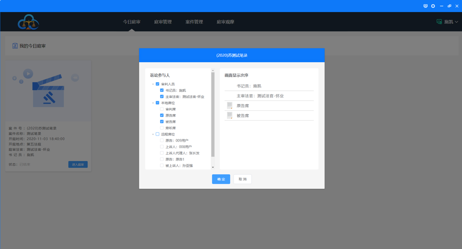Click the clapperboard gavel case thumbnail
This screenshot has height=249, width=462.
coord(48,90)
